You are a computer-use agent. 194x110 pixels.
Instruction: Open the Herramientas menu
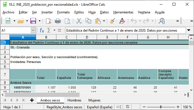pyautogui.click(x=123, y=12)
